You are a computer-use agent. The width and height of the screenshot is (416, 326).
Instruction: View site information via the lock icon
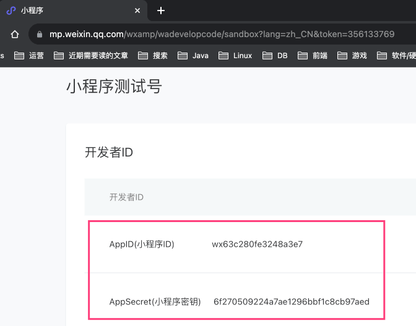click(x=40, y=34)
